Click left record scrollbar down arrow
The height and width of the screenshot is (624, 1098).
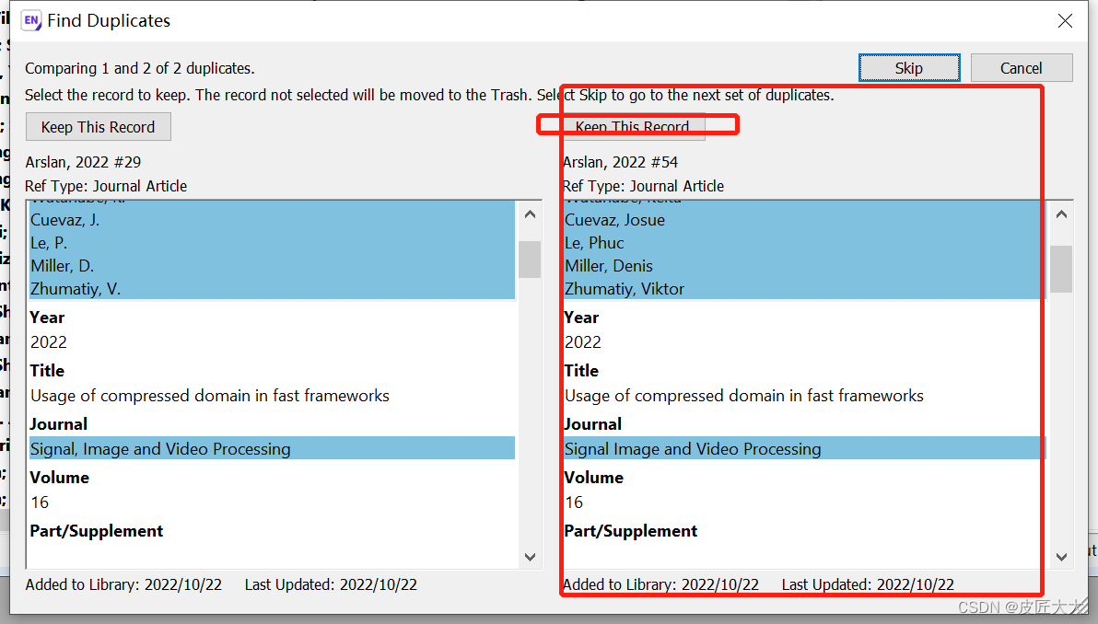coord(530,557)
